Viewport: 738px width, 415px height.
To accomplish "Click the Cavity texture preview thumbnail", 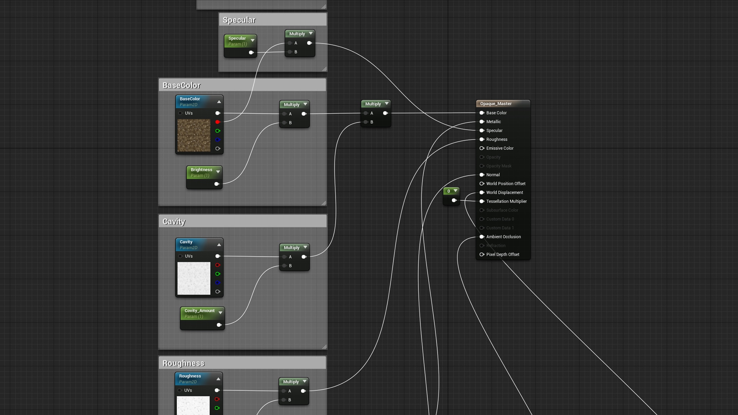I will coord(194,278).
